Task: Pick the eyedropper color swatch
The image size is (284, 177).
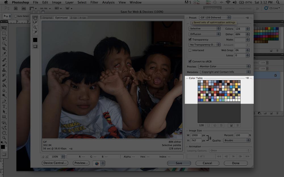Action: 35,40
